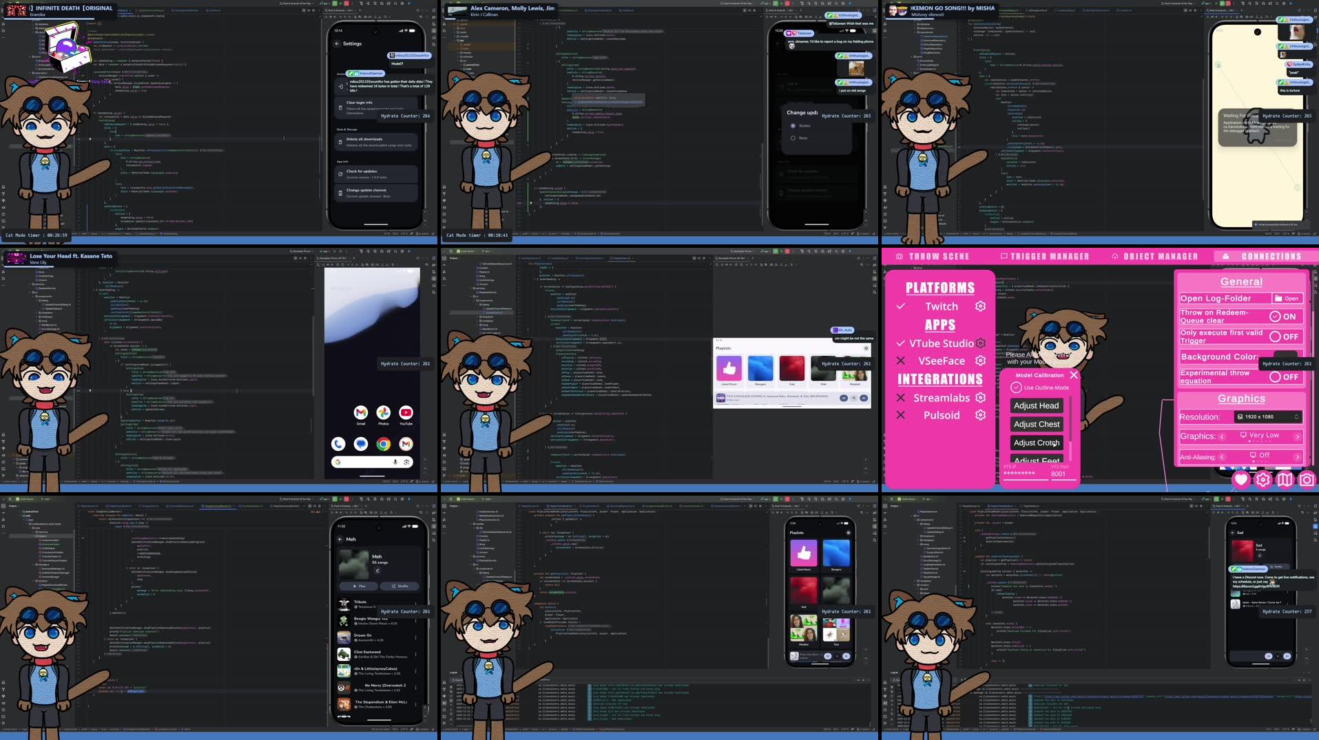This screenshot has height=740, width=1319.
Task: Click the folder icon on Open Log-Folder row
Action: click(1278, 298)
